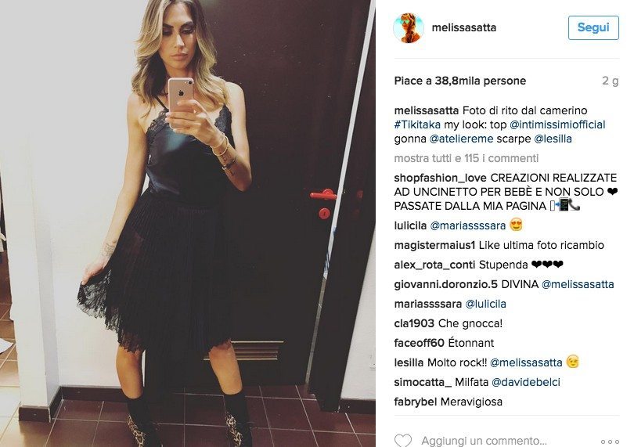Open @intimissimiofficial mention link
The image size is (634, 447).
[557, 124]
